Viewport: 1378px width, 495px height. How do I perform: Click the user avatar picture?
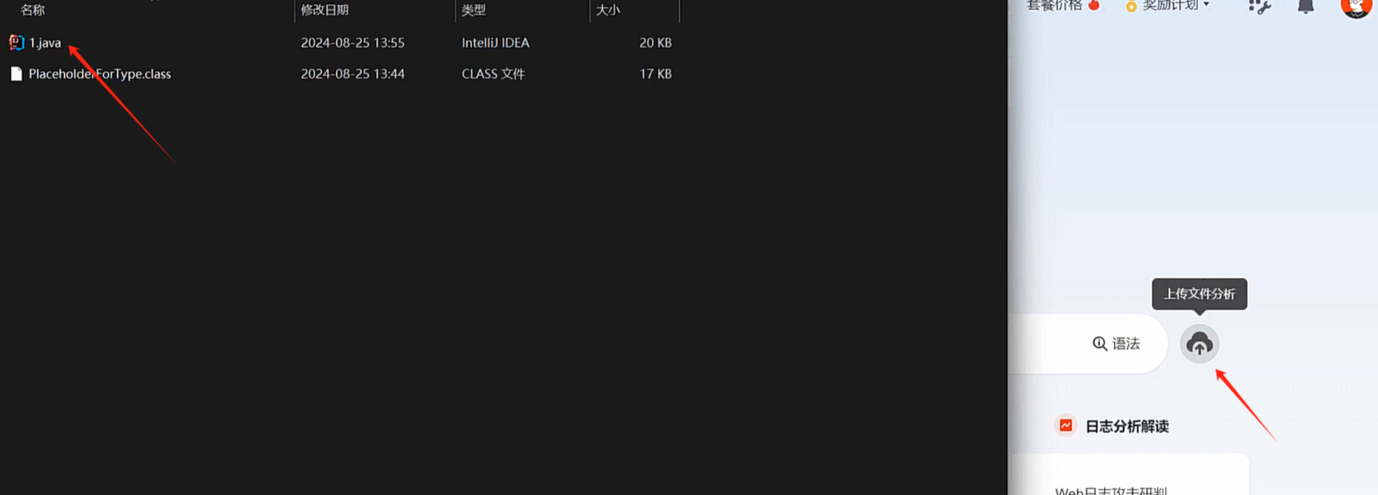click(1356, 6)
